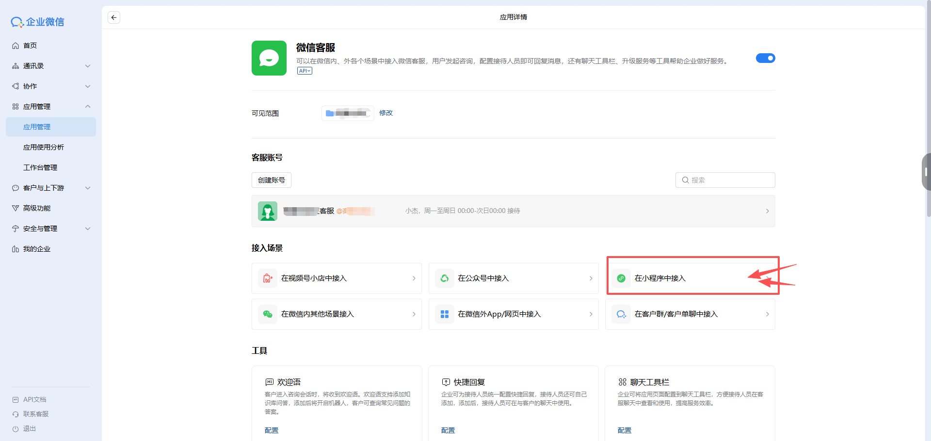Image resolution: width=931 pixels, height=441 pixels.
Task: Click the 在公众号中接入 label
Action: 483,278
